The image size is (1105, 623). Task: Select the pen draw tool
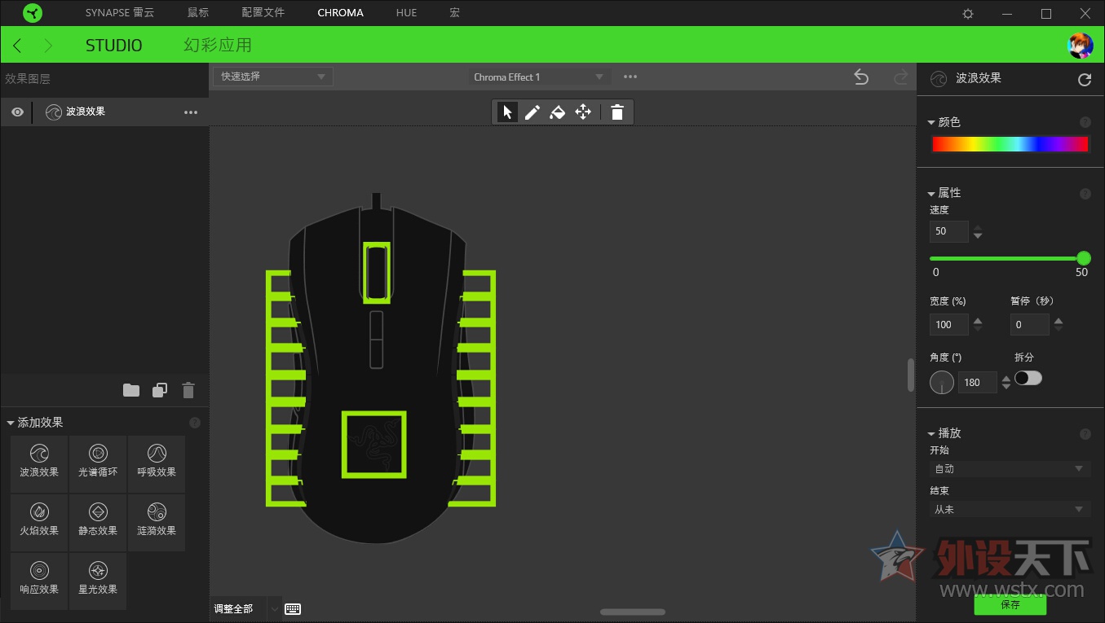coord(533,112)
